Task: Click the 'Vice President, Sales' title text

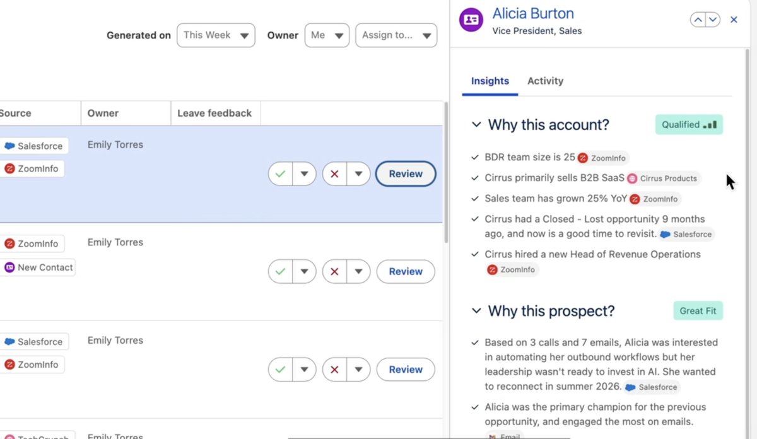Action: (537, 31)
